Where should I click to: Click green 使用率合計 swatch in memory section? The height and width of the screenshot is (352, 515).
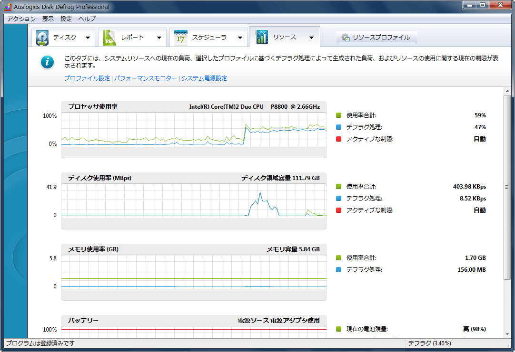[339, 258]
